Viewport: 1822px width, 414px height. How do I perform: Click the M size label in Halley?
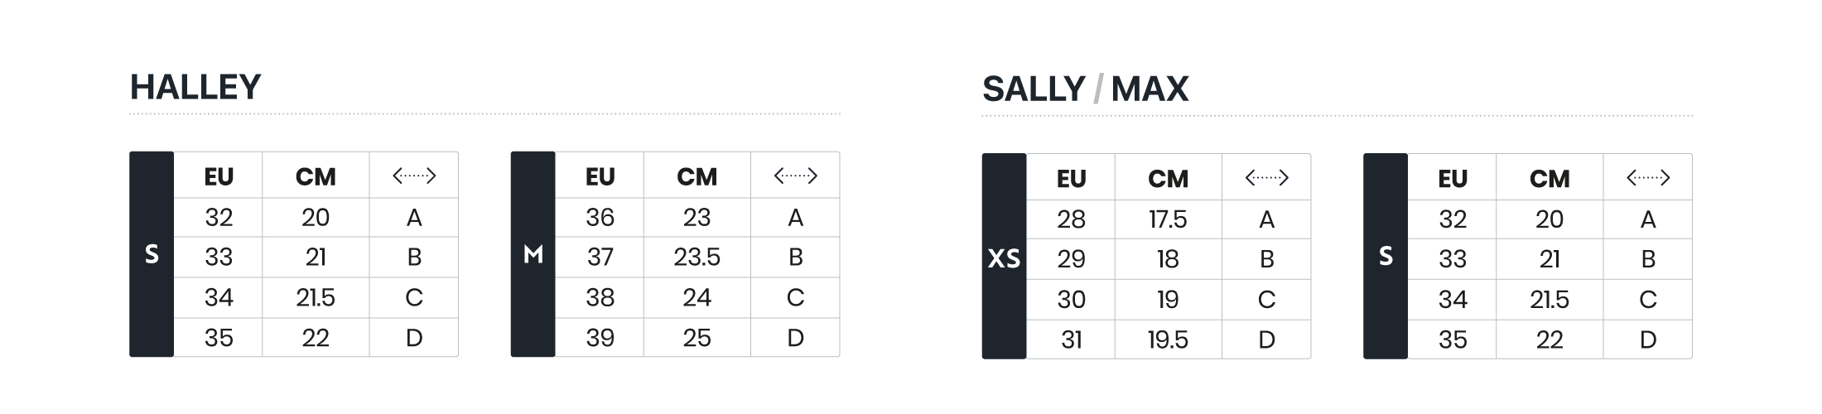(533, 254)
